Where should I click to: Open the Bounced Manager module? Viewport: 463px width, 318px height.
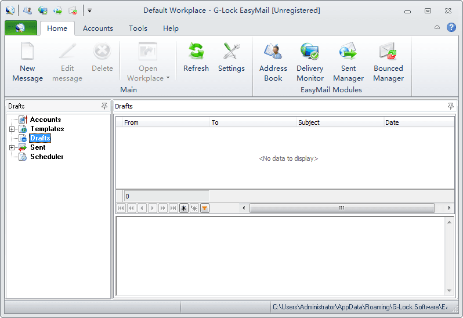[388, 62]
